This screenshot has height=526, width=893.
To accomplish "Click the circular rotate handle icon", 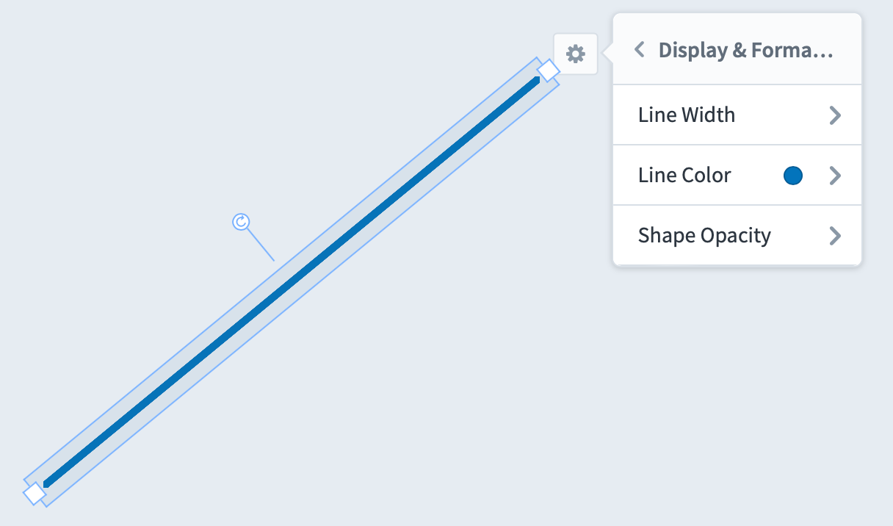I will click(241, 222).
